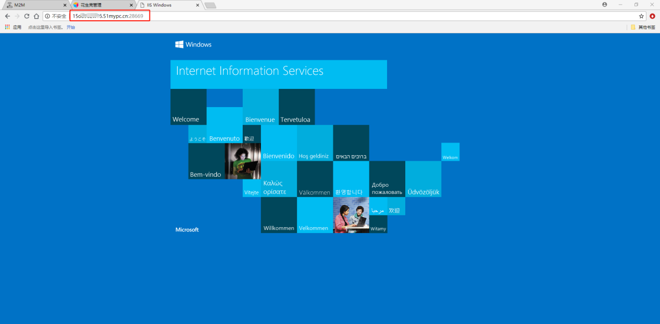Click the Willkommen tile
The height and width of the screenshot is (324, 660).
coord(279,215)
